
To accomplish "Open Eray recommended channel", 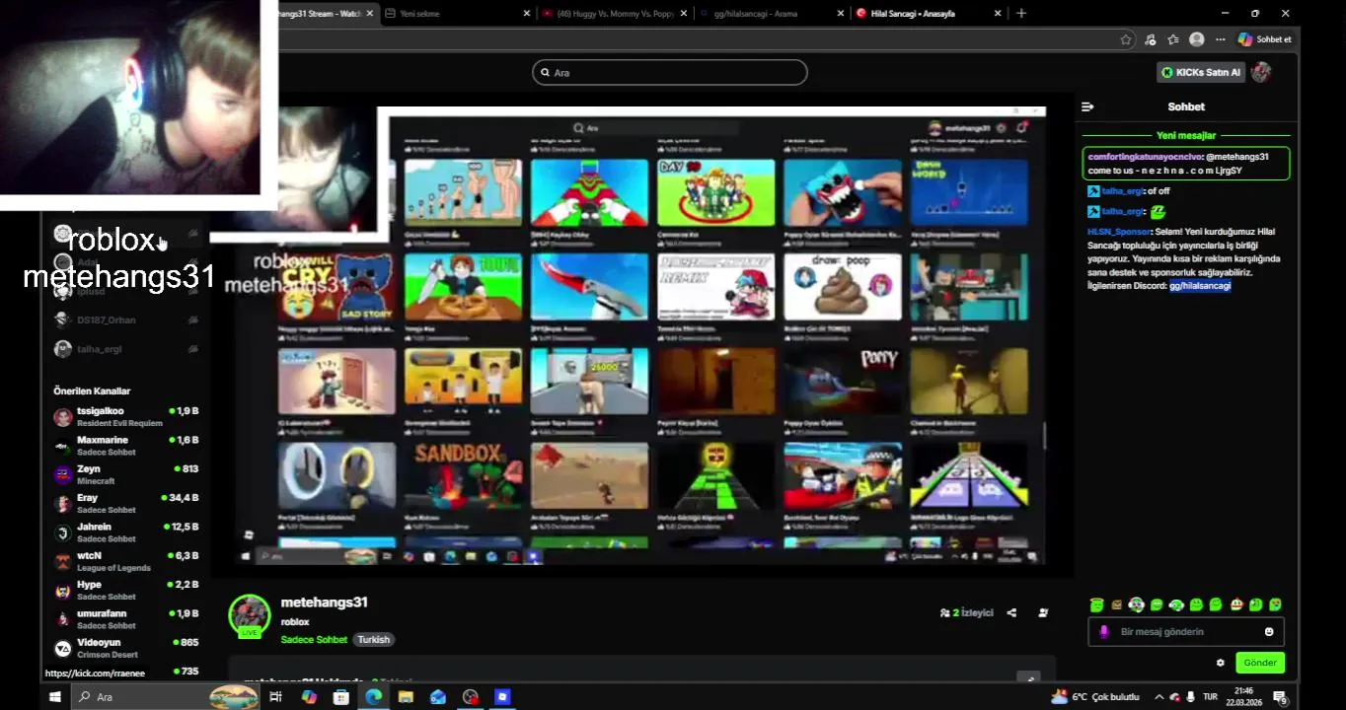I will coord(125,504).
